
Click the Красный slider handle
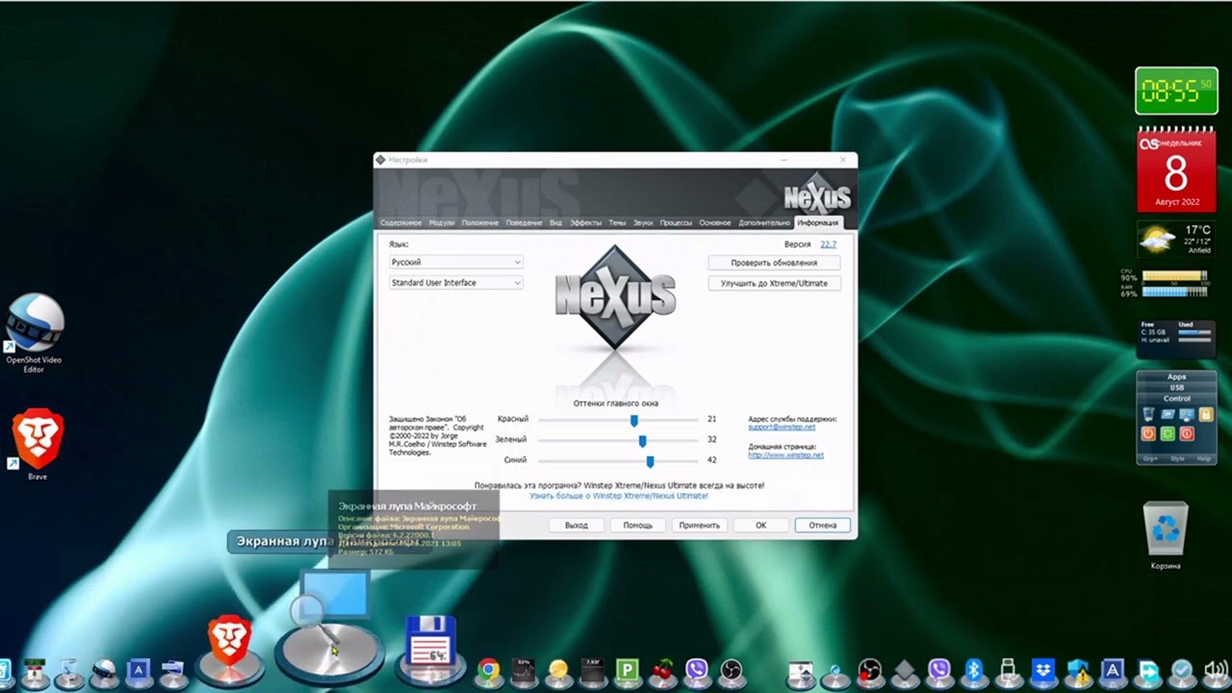pyautogui.click(x=633, y=420)
